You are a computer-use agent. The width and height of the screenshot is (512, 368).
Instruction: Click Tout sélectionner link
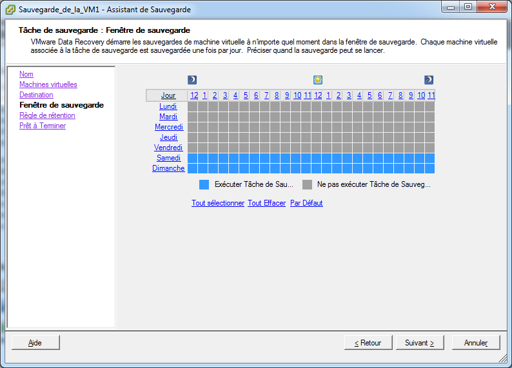pyautogui.click(x=218, y=203)
